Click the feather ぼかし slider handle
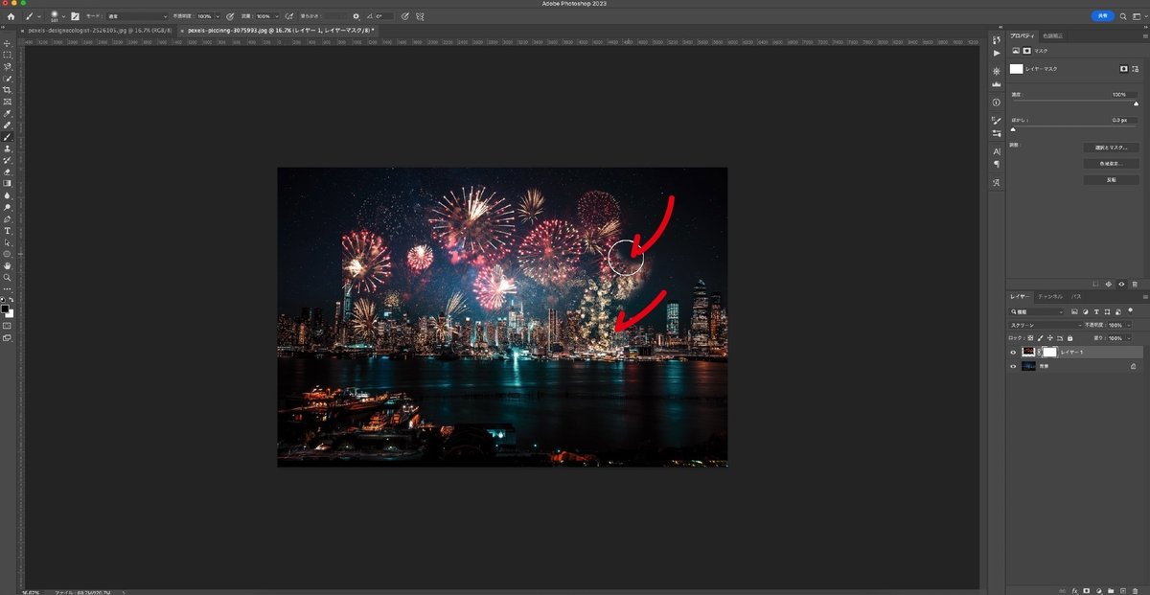Viewport: 1150px width, 595px height. pos(1013,128)
